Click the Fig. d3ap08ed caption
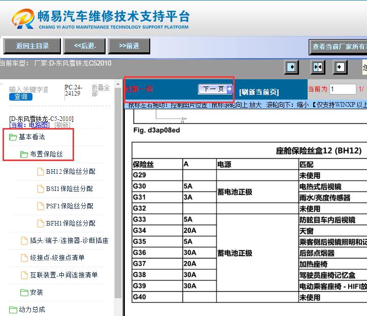Screen dimensions: 367x316 [156, 130]
